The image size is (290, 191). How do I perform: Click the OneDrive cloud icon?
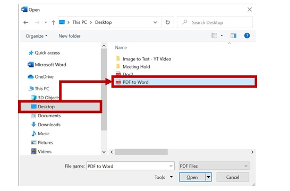pyautogui.click(x=30, y=76)
